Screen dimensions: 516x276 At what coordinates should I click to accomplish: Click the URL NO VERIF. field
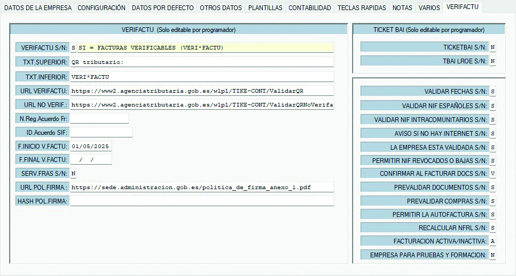[x=201, y=105]
